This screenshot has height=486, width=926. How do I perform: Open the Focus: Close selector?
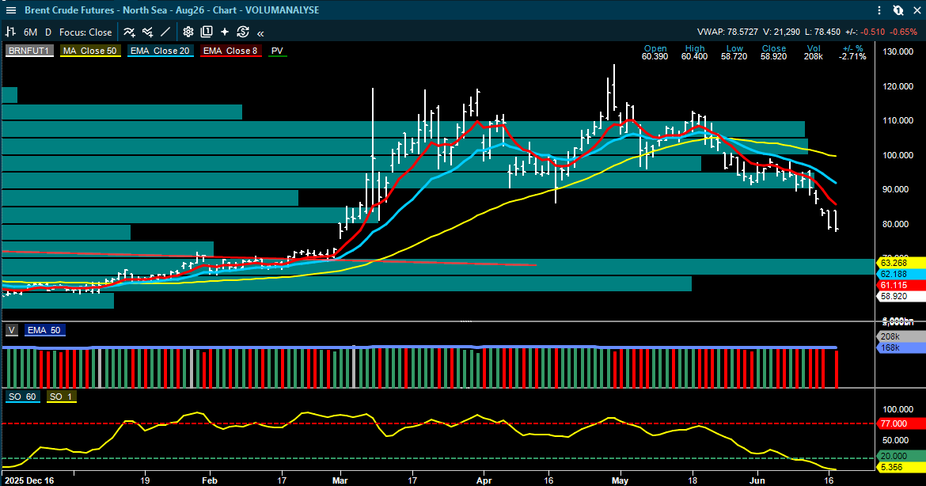[85, 32]
